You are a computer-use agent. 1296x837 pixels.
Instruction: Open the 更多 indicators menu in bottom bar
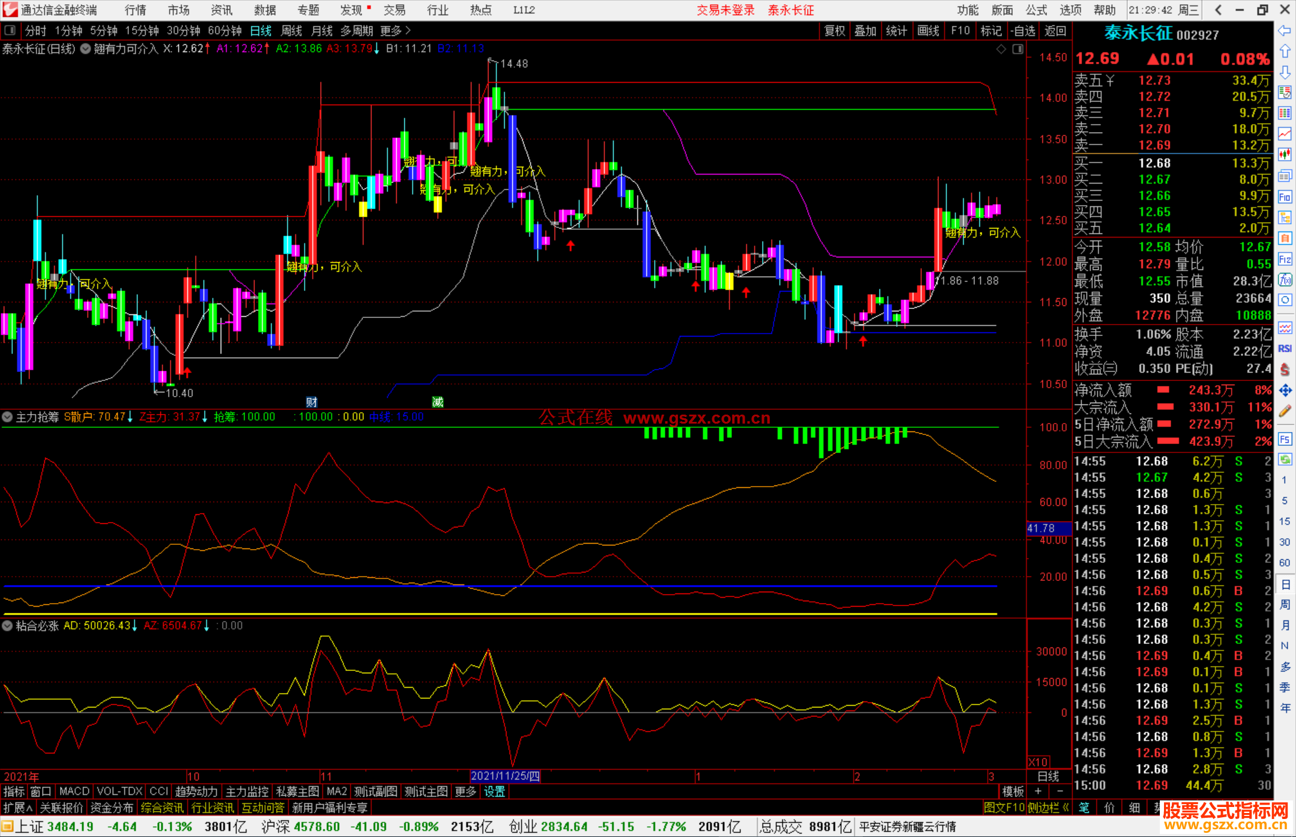click(x=466, y=791)
